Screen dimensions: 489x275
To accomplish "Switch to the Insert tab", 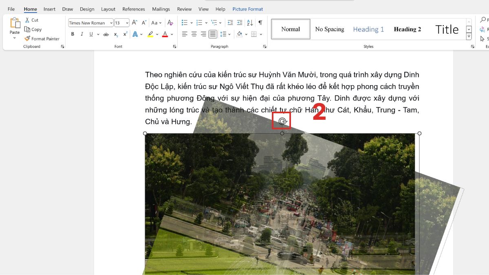I will (x=49, y=9).
